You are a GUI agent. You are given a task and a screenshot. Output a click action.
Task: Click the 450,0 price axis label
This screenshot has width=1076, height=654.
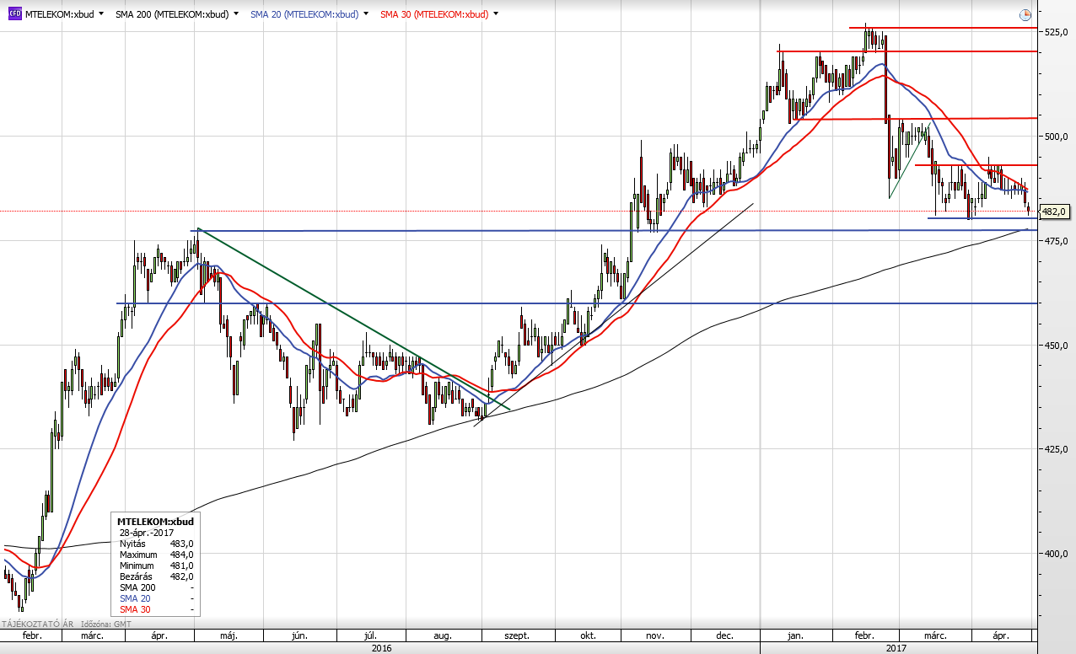[1057, 346]
